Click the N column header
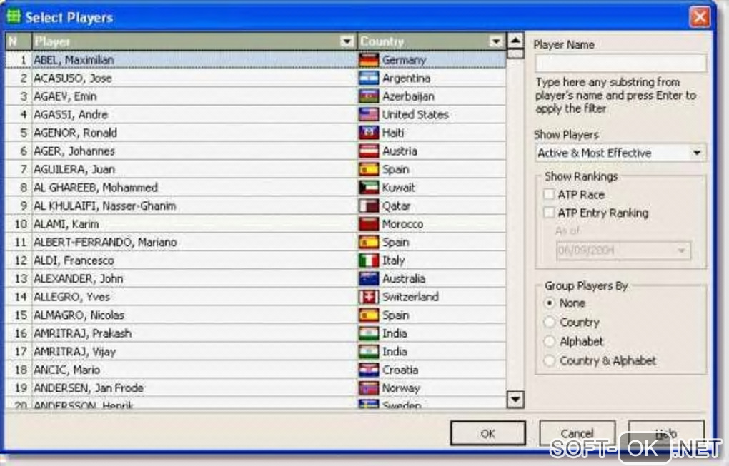Screen dimensions: 729x466 click(18, 41)
